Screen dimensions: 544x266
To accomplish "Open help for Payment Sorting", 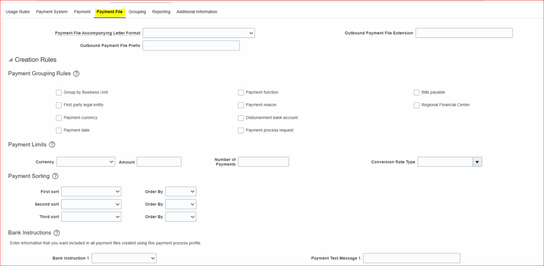I will coord(55,176).
